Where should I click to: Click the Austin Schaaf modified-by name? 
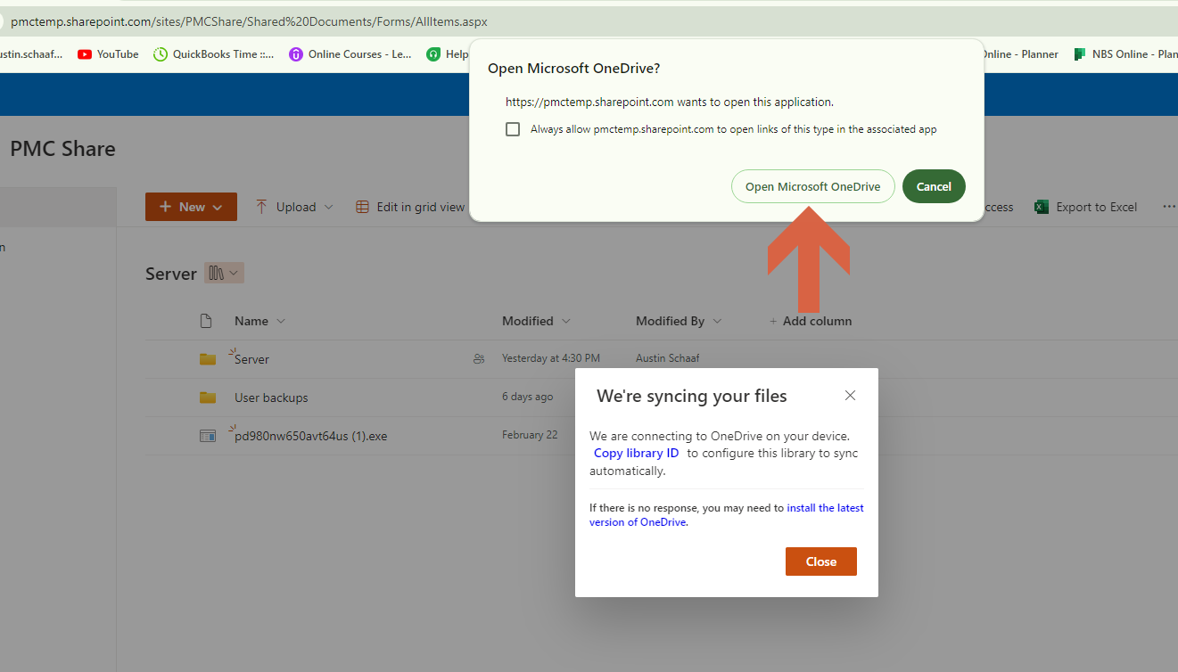667,358
